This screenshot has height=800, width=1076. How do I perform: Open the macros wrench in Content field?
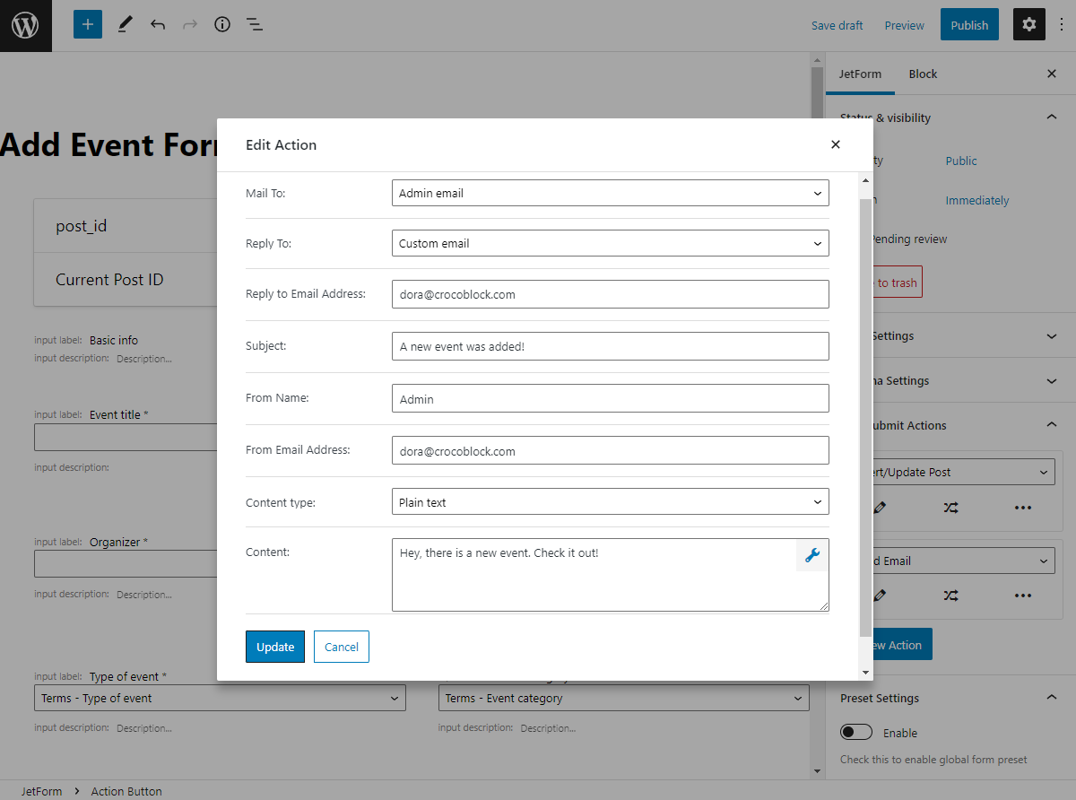pyautogui.click(x=811, y=556)
